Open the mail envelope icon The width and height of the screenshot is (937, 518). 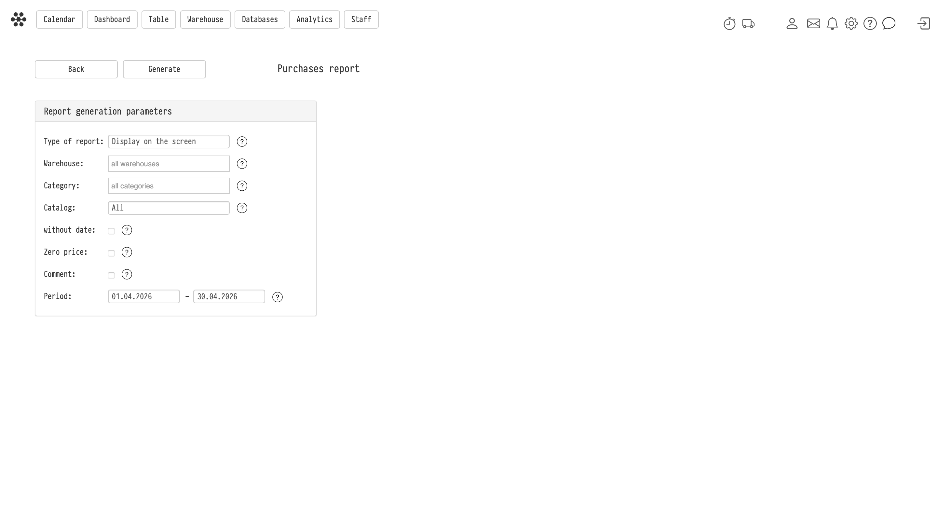click(813, 24)
